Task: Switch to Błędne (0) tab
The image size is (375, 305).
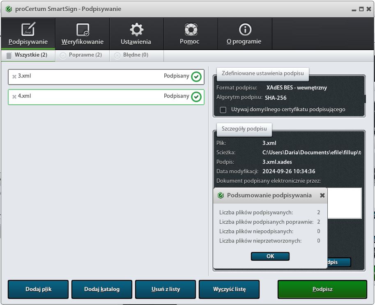Action: [x=136, y=55]
